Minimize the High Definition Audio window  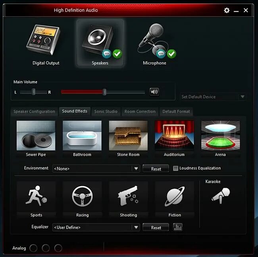236,11
